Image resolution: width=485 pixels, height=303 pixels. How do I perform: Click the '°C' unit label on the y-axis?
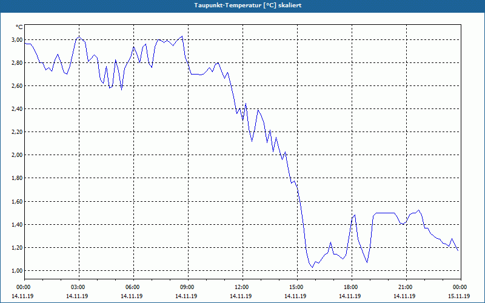tap(19, 27)
